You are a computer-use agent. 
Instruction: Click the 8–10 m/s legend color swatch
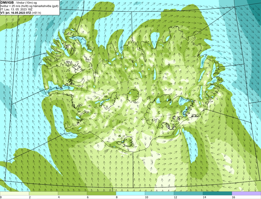coord(130,194)
